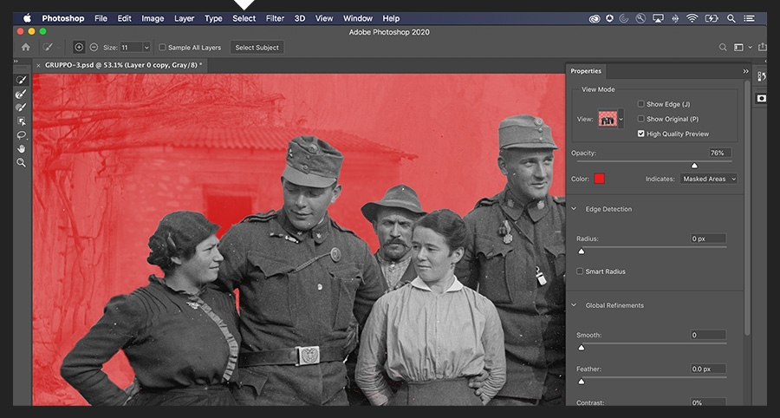Viewport: 780px width, 418px height.
Task: Collapse the Edge Detection section
Action: [x=574, y=209]
